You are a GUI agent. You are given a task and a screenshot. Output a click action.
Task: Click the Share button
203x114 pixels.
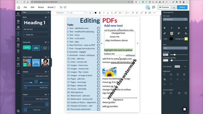click(x=182, y=7)
